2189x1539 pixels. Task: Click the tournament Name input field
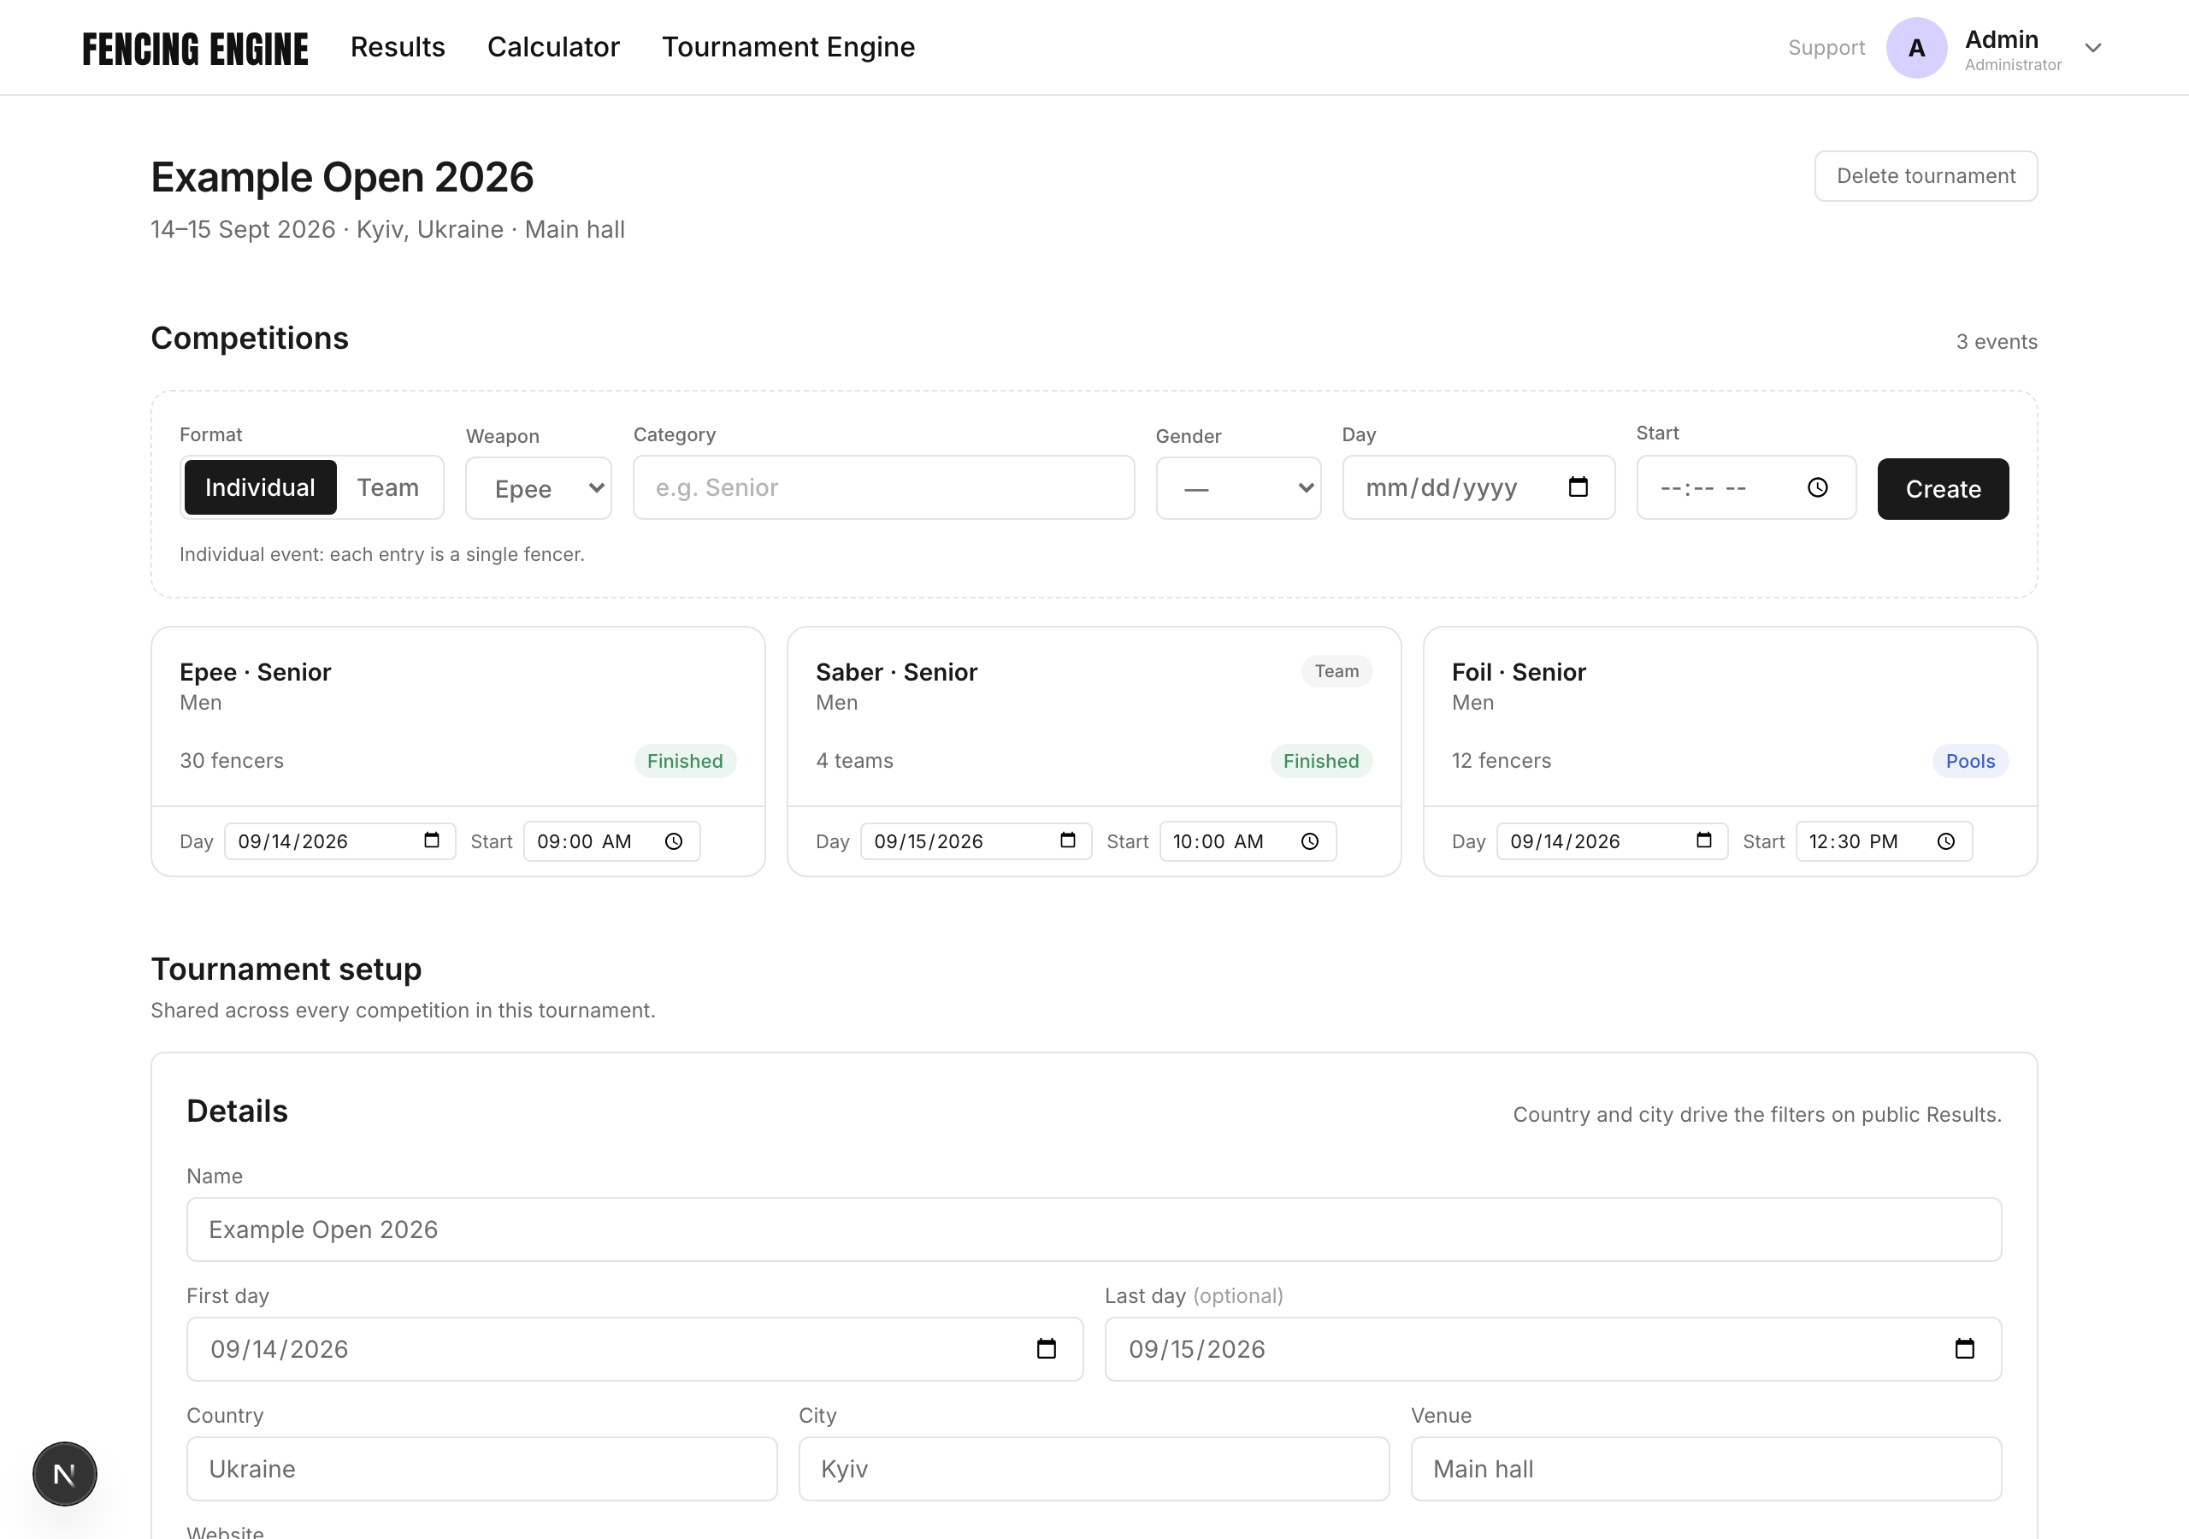pos(1094,1229)
